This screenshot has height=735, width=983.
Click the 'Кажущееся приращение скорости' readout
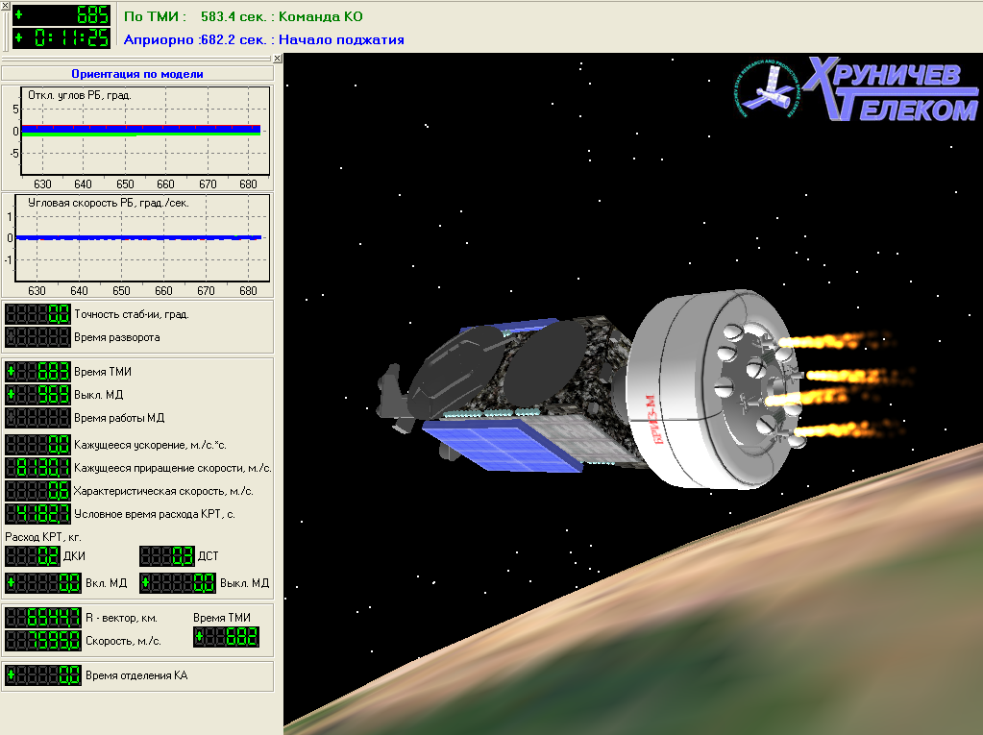tap(38, 468)
